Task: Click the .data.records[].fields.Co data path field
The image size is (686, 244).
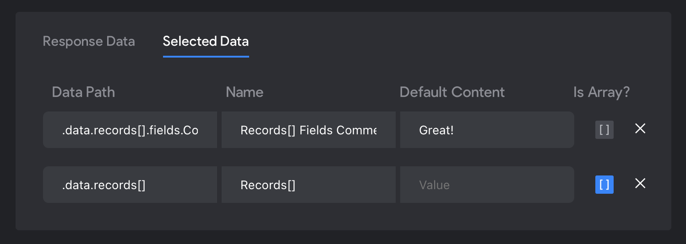Action: [x=130, y=130]
